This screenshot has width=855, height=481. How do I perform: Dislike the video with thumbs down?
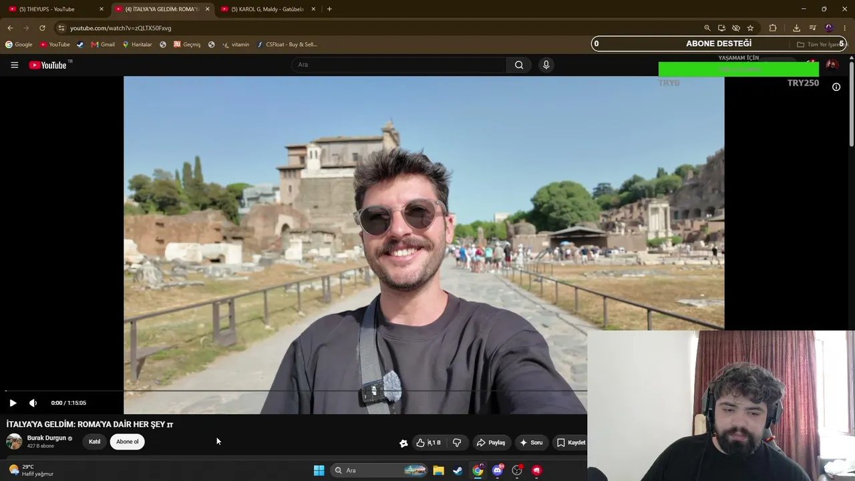click(457, 442)
